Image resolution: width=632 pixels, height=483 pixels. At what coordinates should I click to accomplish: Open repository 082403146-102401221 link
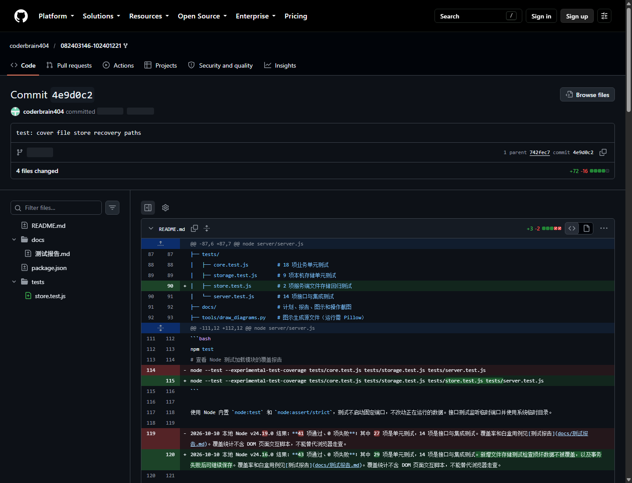pyautogui.click(x=91, y=46)
